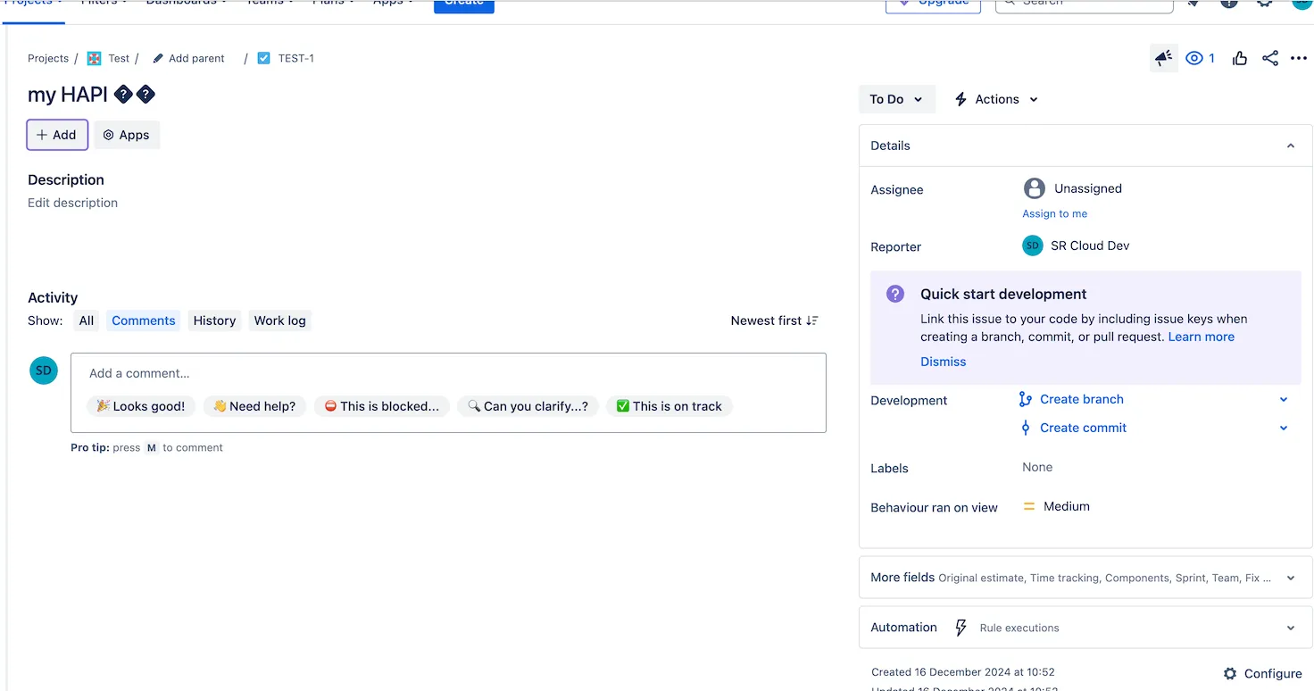The image size is (1314, 691).
Task: Click the Add a comment field
Action: (448, 373)
